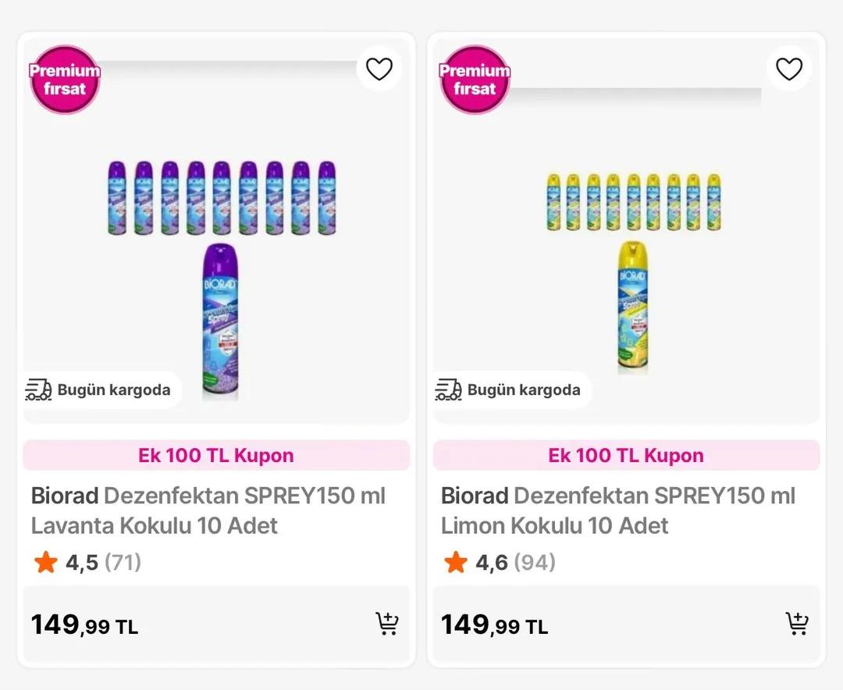View the purple lavender spray product image
The height and width of the screenshot is (690, 843).
pos(220,320)
